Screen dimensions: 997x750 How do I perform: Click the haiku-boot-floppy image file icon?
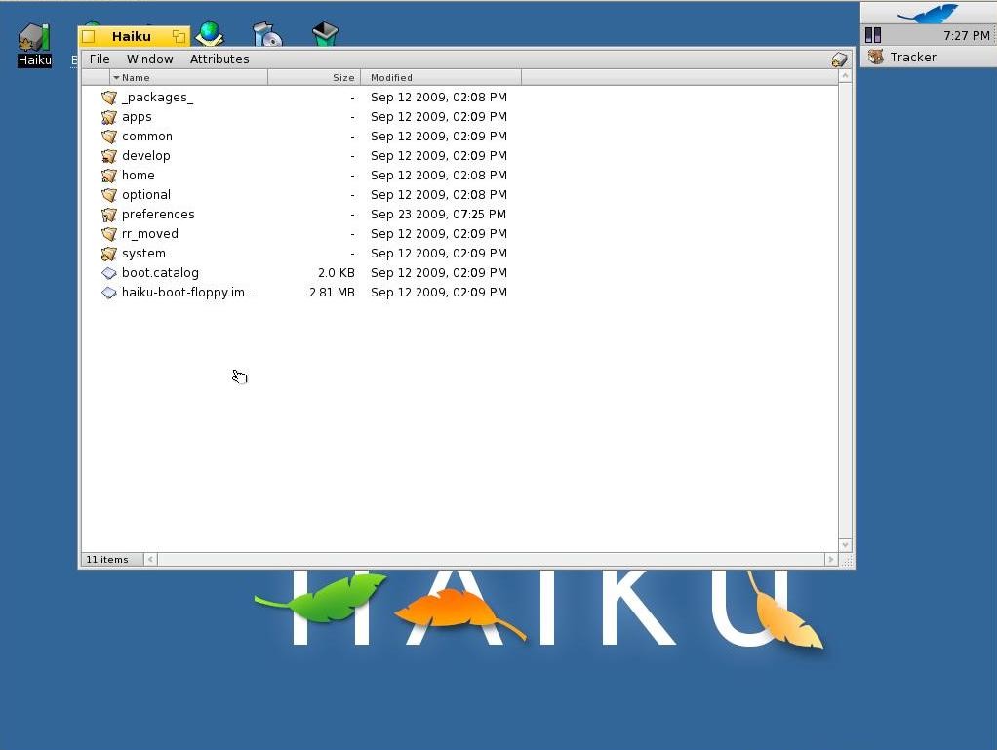point(109,293)
